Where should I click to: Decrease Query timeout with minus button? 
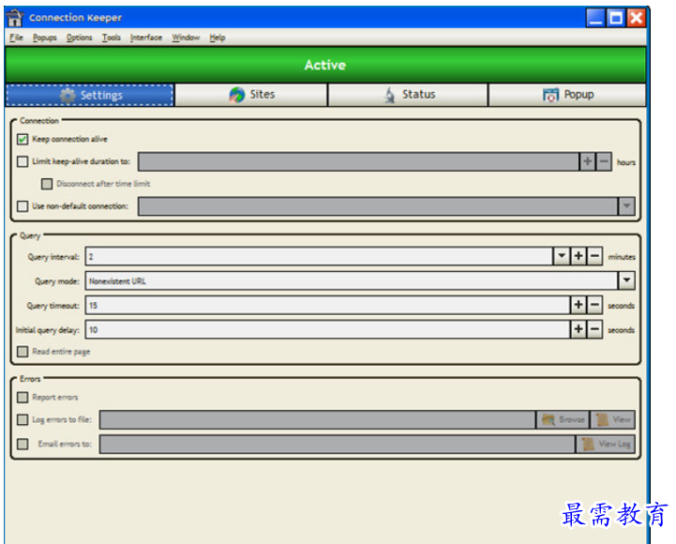pyautogui.click(x=594, y=306)
